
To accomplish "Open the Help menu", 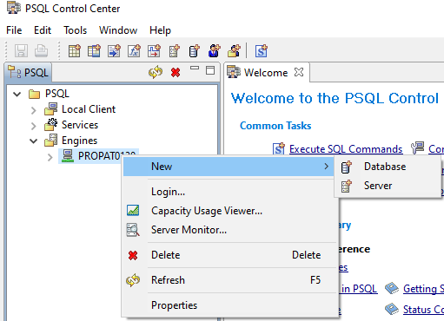I will point(160,30).
